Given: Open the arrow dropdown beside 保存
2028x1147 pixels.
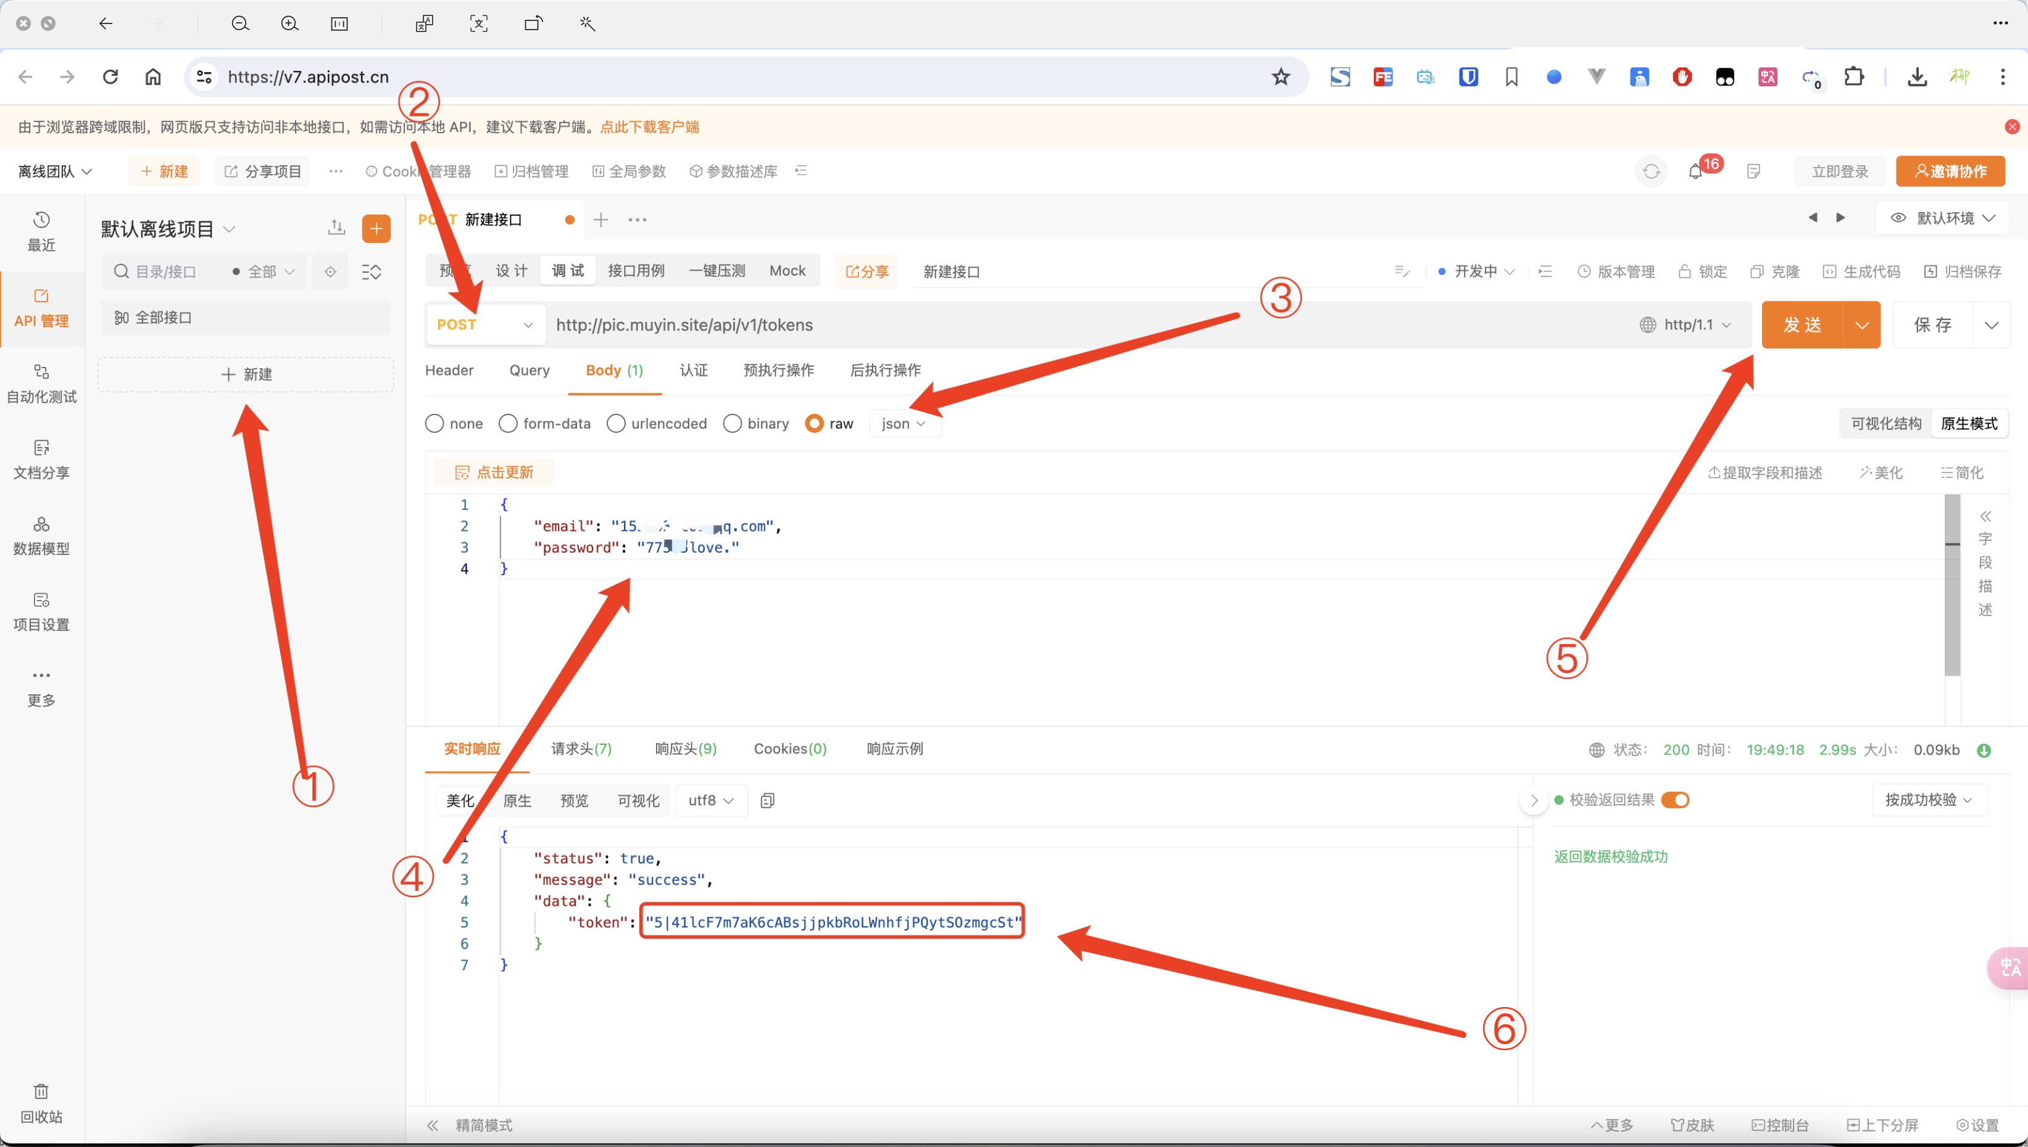Looking at the screenshot, I should (1991, 324).
